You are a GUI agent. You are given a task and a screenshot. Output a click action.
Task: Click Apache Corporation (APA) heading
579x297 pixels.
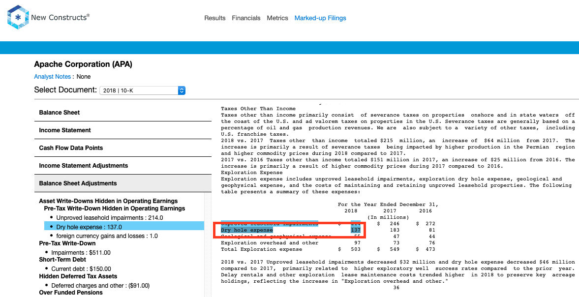coord(83,64)
